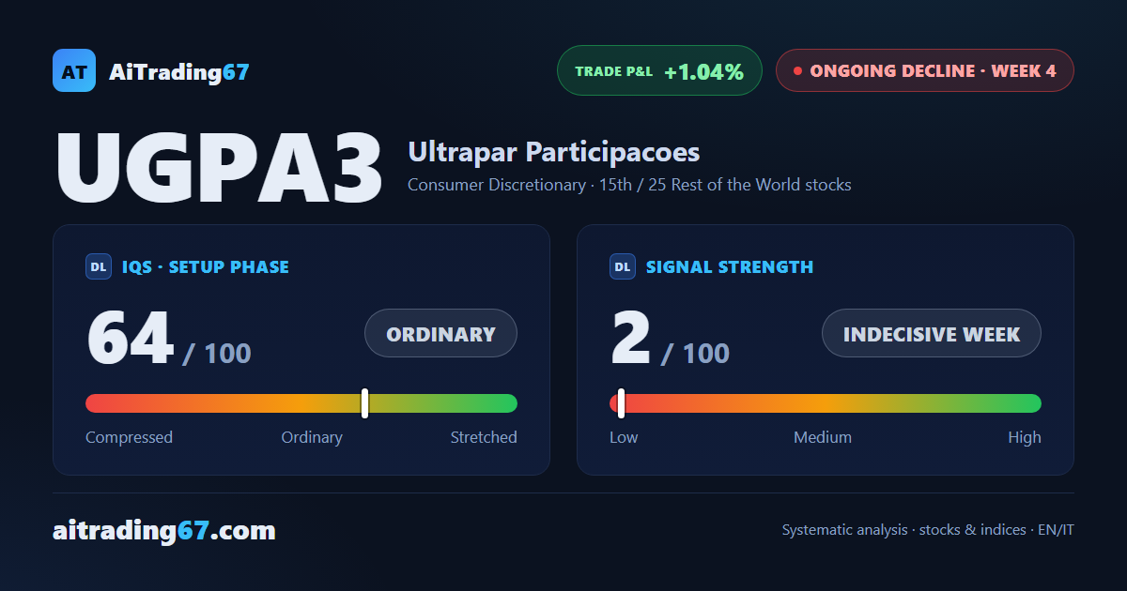1127x591 pixels.
Task: Click the Signal Strength gauge handle
Action: click(x=621, y=403)
